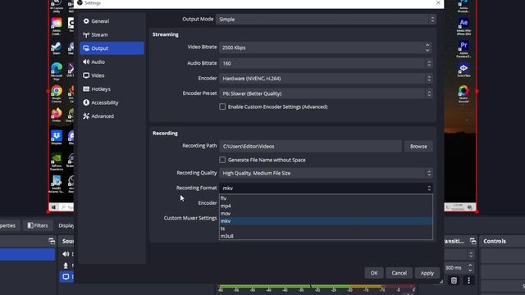
Task: Click the Adobe Creative Cloud desktop icon
Action: click(x=57, y=26)
